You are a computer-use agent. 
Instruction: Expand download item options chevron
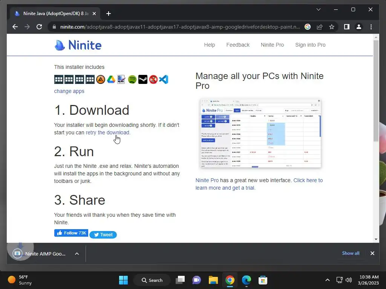pos(77,254)
